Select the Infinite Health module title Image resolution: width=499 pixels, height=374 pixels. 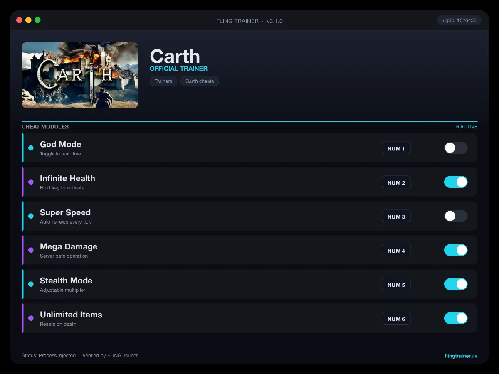pos(67,178)
